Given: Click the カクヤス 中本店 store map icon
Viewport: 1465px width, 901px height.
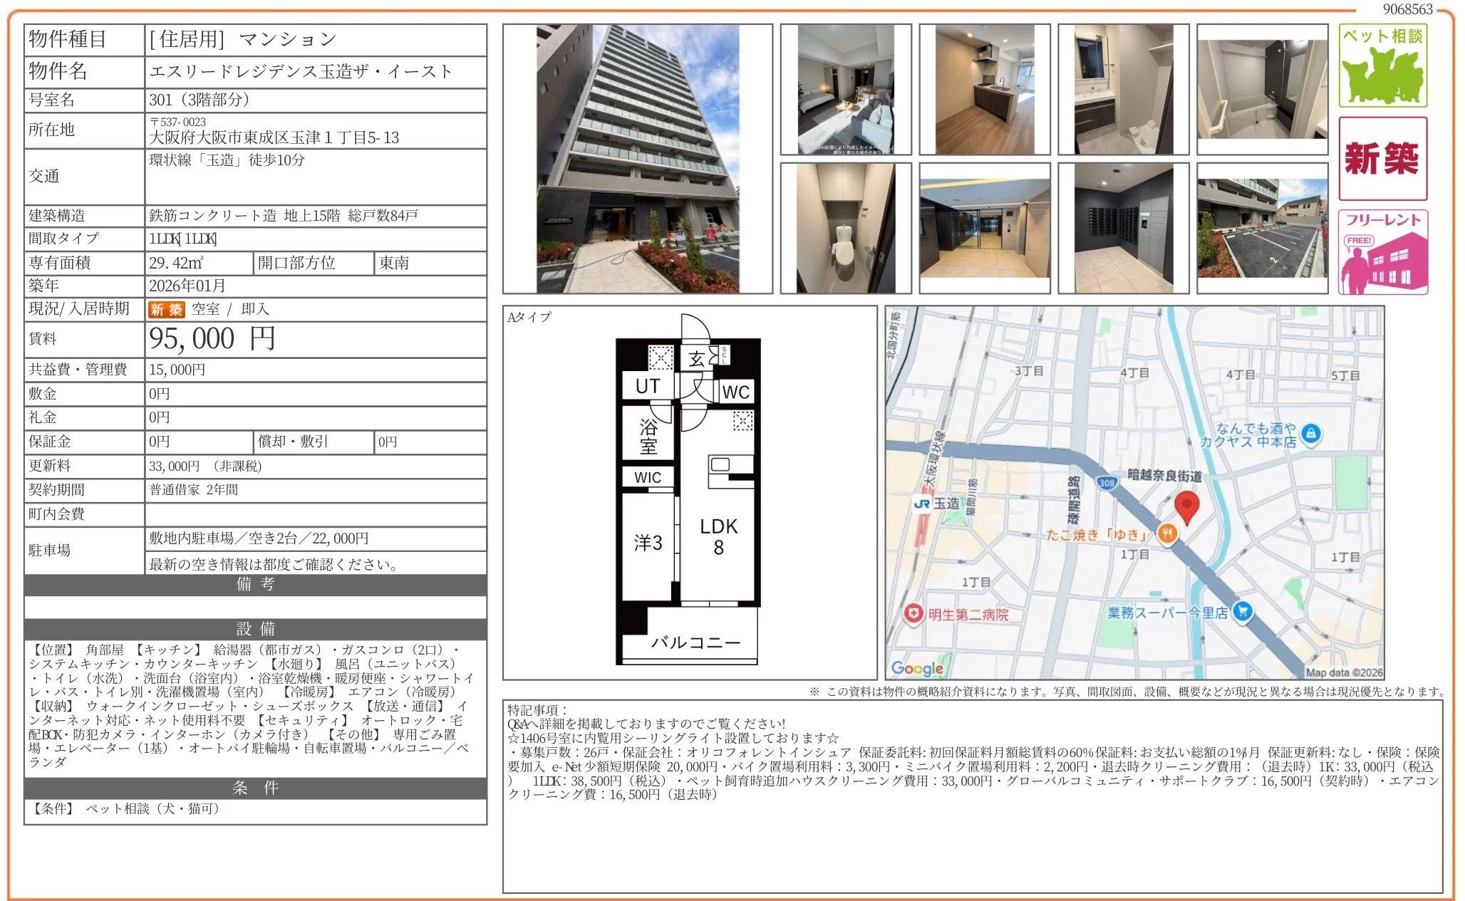Looking at the screenshot, I should pos(1310,432).
